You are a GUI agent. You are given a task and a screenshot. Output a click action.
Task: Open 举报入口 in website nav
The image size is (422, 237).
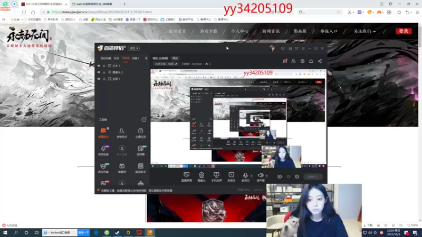coord(329,31)
